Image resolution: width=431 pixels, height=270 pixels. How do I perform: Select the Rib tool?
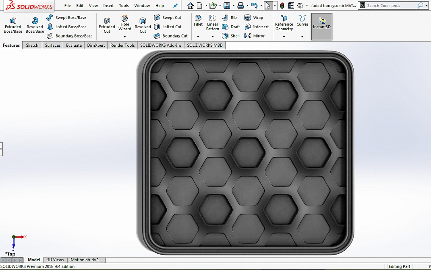coord(229,18)
